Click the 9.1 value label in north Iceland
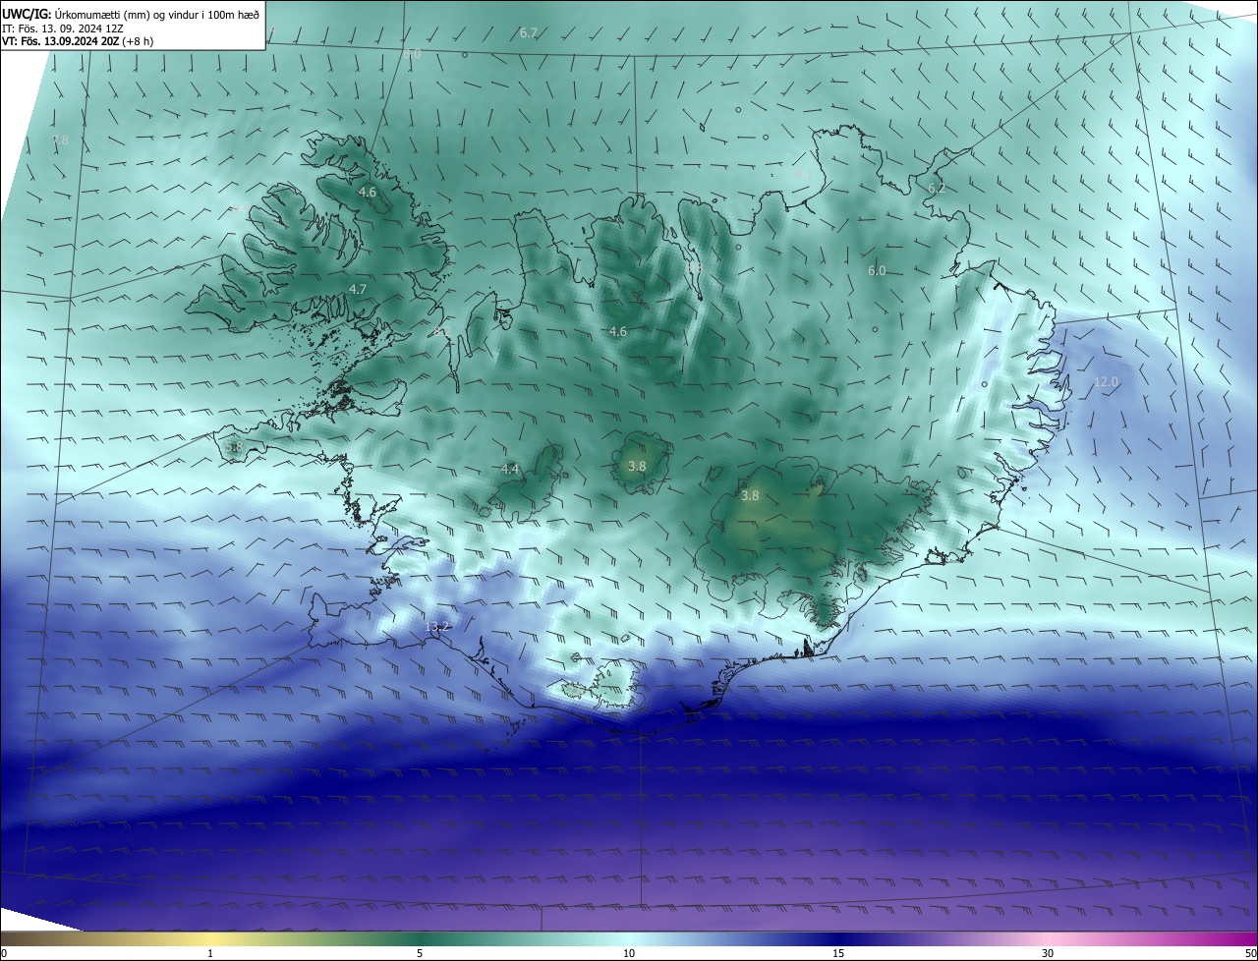Screen dimensions: 1258x961 click(803, 174)
